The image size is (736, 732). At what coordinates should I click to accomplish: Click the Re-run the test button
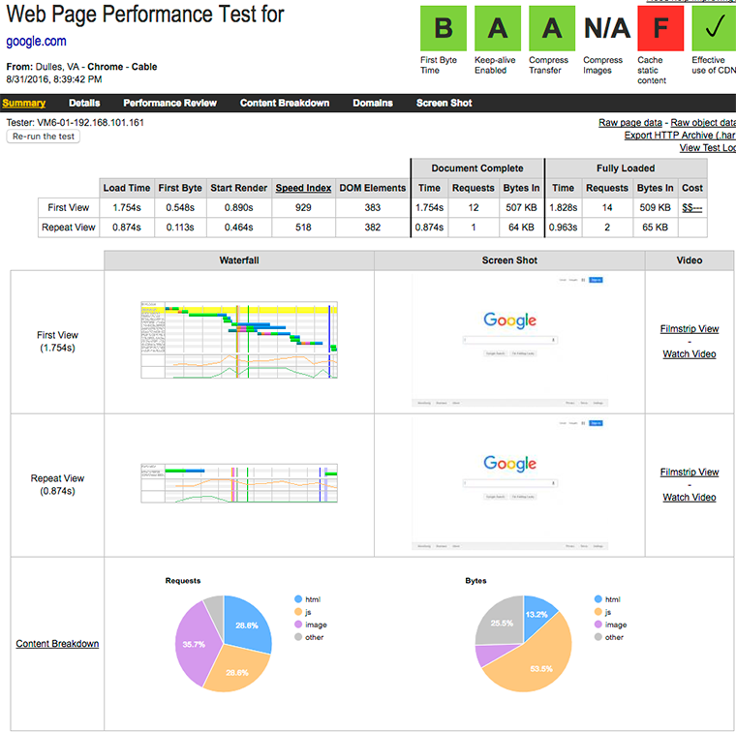pos(44,137)
